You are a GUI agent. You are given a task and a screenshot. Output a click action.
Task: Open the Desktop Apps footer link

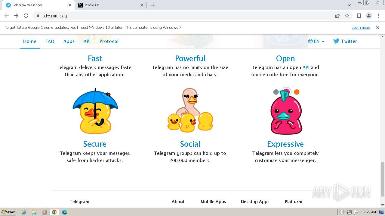255,202
